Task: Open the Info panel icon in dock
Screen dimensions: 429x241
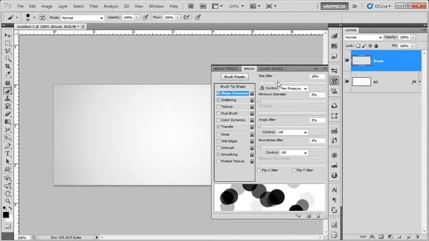Action: tap(334, 175)
